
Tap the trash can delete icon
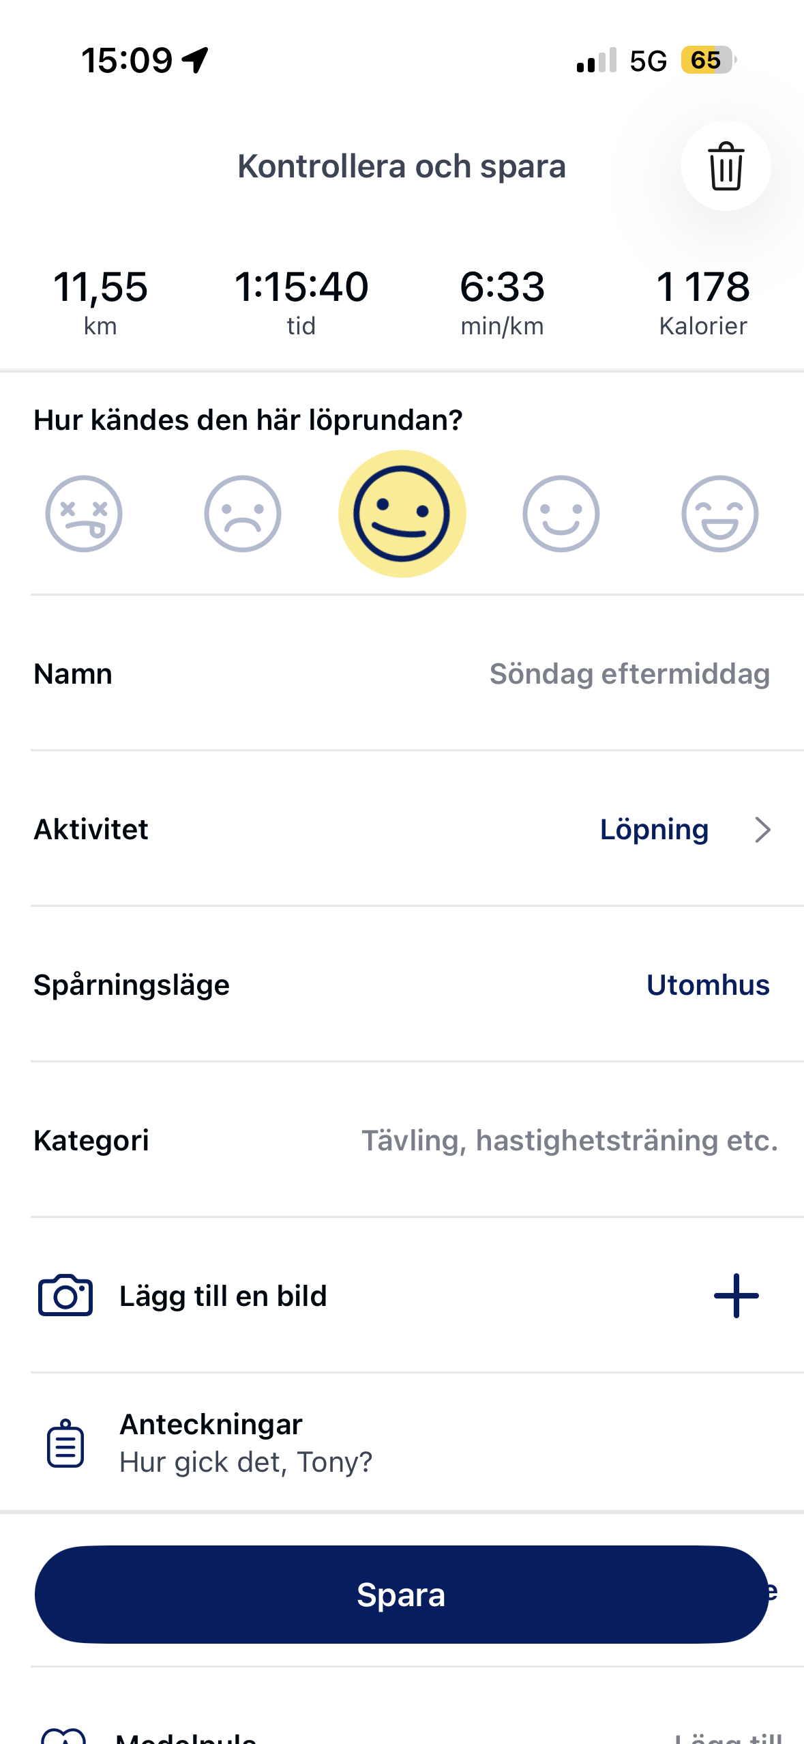click(x=726, y=166)
